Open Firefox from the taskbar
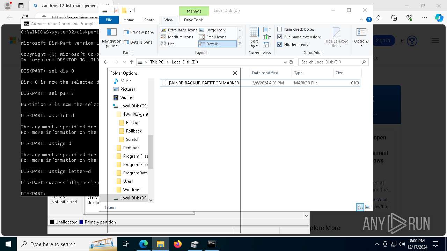The height and width of the screenshot is (251, 447). 178,244
